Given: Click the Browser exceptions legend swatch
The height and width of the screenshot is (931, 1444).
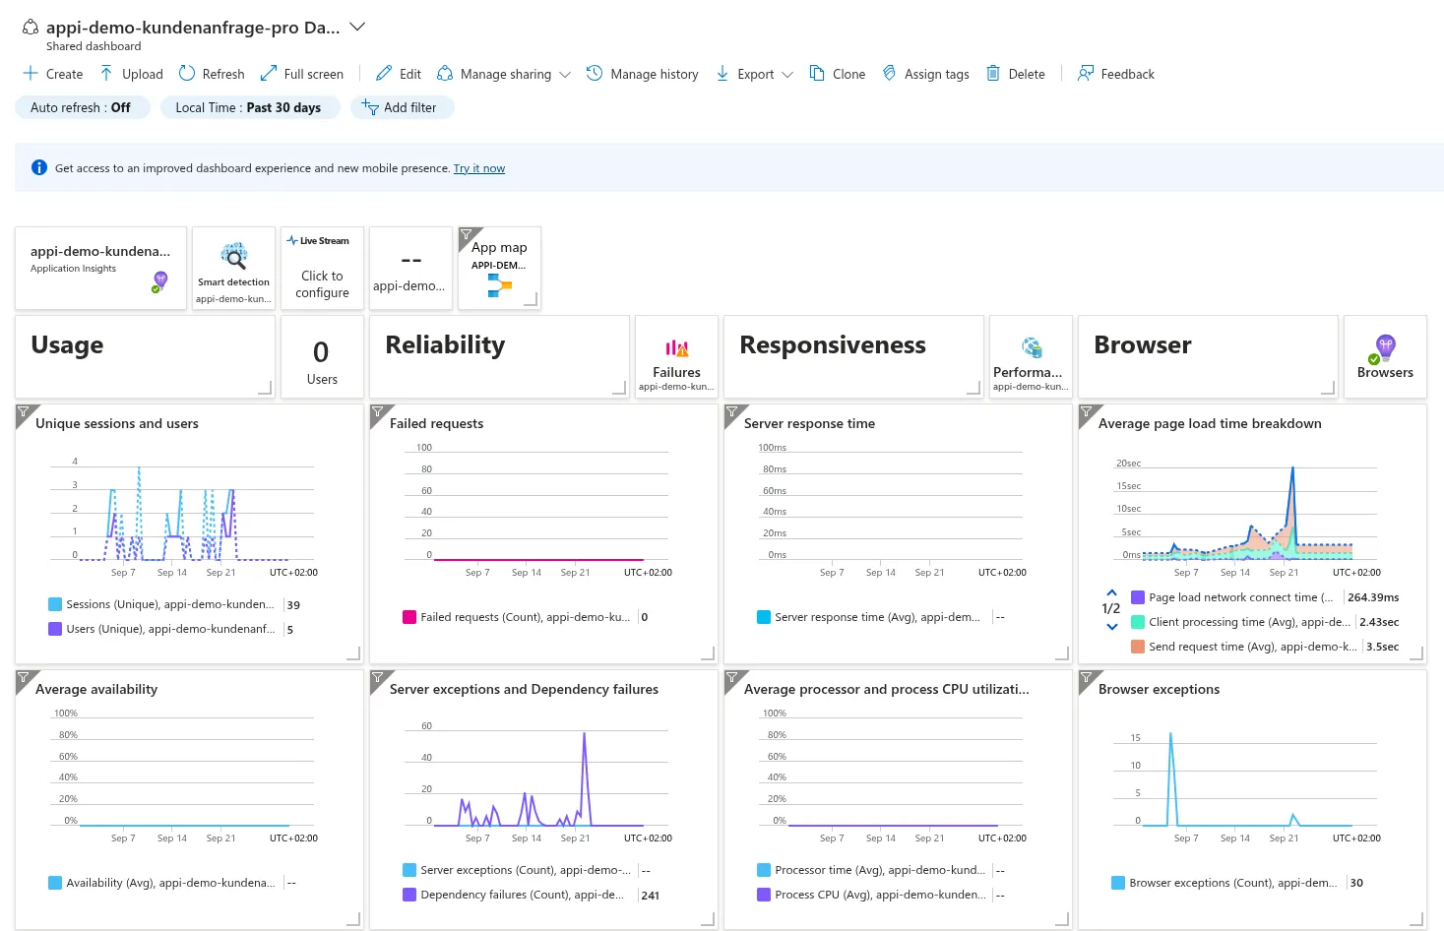Looking at the screenshot, I should 1118,883.
